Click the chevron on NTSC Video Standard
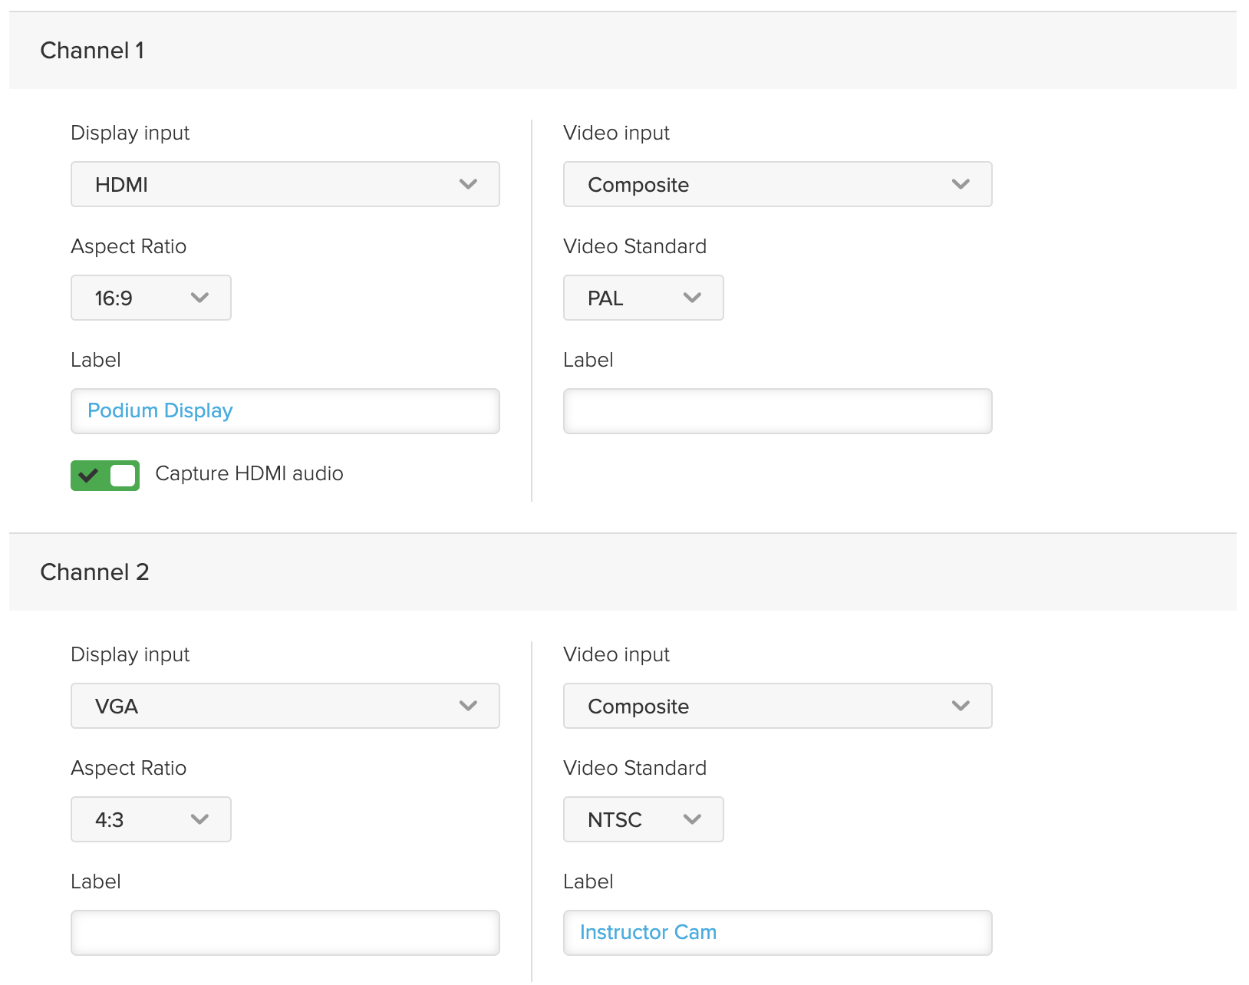The height and width of the screenshot is (985, 1249). [x=692, y=819]
